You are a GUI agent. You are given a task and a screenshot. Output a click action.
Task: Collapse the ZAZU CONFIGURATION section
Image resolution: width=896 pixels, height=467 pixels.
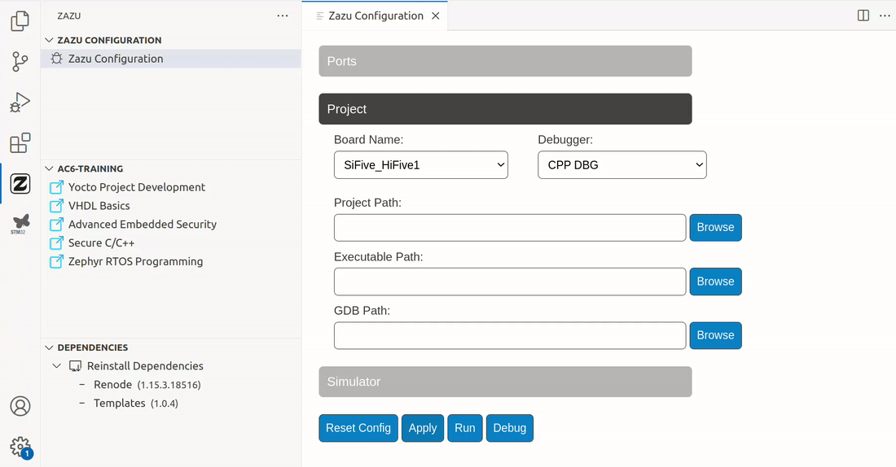pyautogui.click(x=49, y=40)
